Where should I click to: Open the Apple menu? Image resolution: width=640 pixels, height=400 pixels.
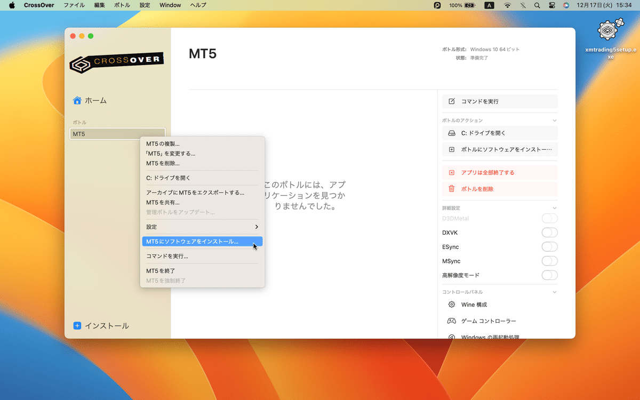click(12, 5)
